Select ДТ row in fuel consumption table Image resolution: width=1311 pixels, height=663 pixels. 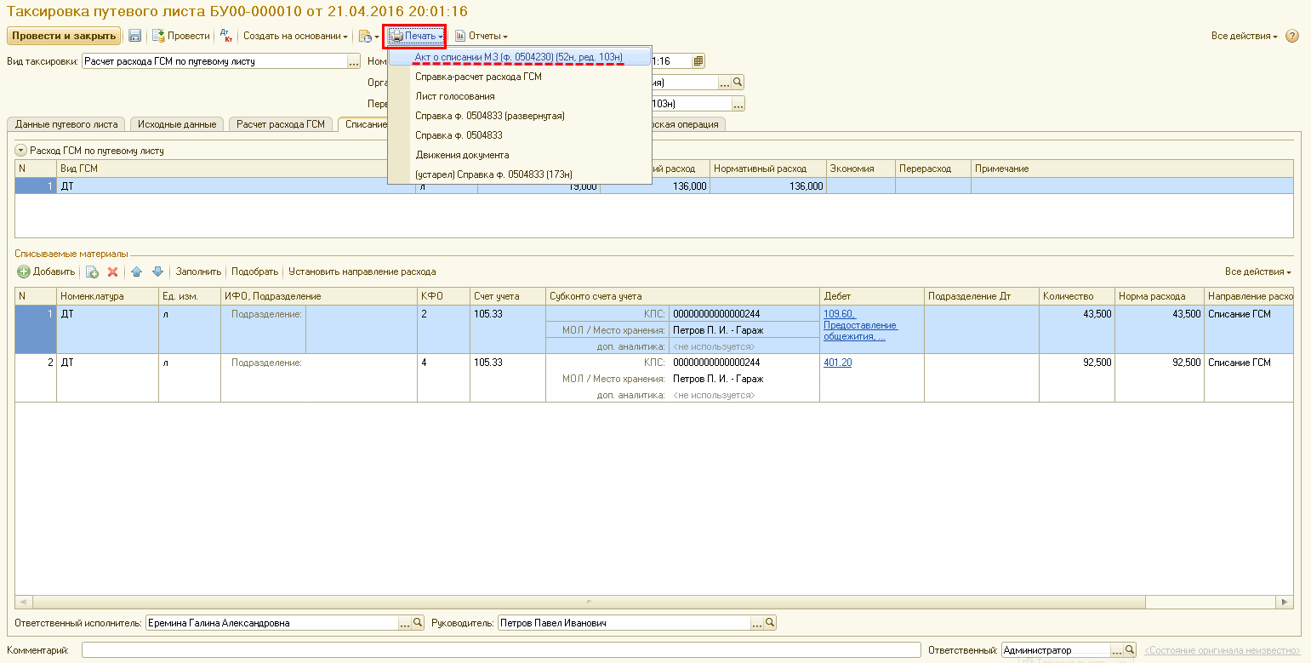(x=653, y=186)
